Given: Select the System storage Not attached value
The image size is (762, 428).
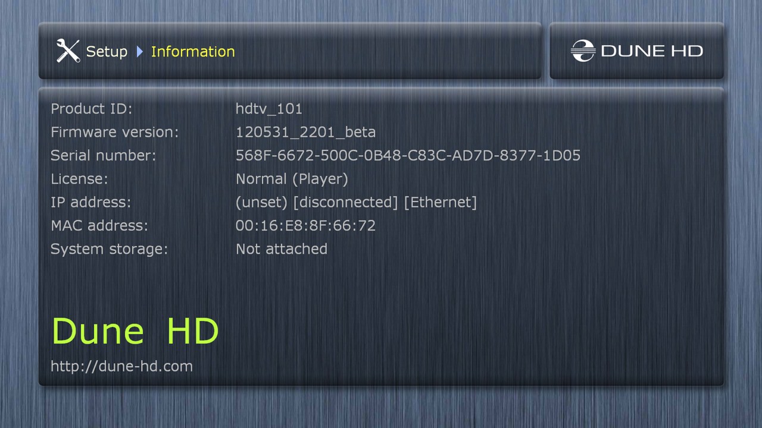Looking at the screenshot, I should [282, 248].
